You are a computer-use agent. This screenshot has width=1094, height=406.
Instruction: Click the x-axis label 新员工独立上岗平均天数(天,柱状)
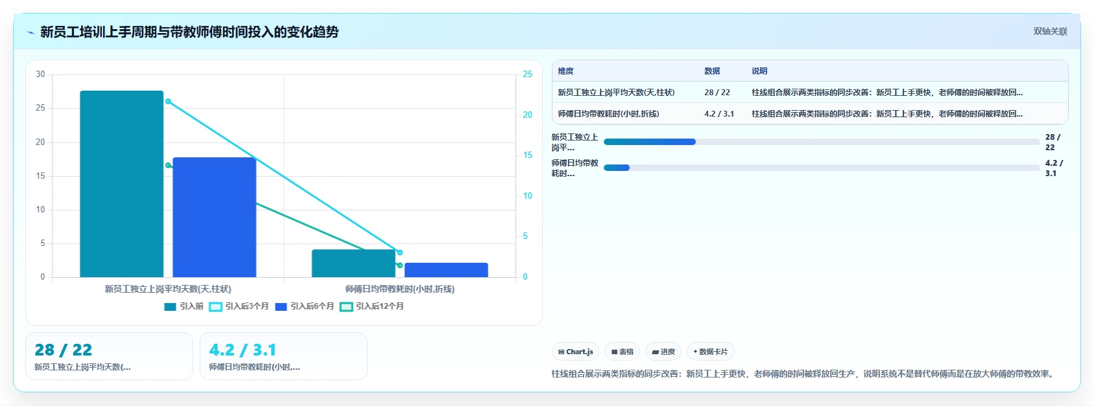tap(168, 289)
